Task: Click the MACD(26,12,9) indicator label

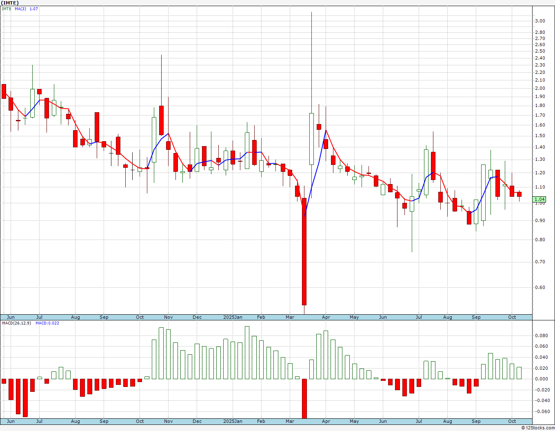Action: point(16,323)
